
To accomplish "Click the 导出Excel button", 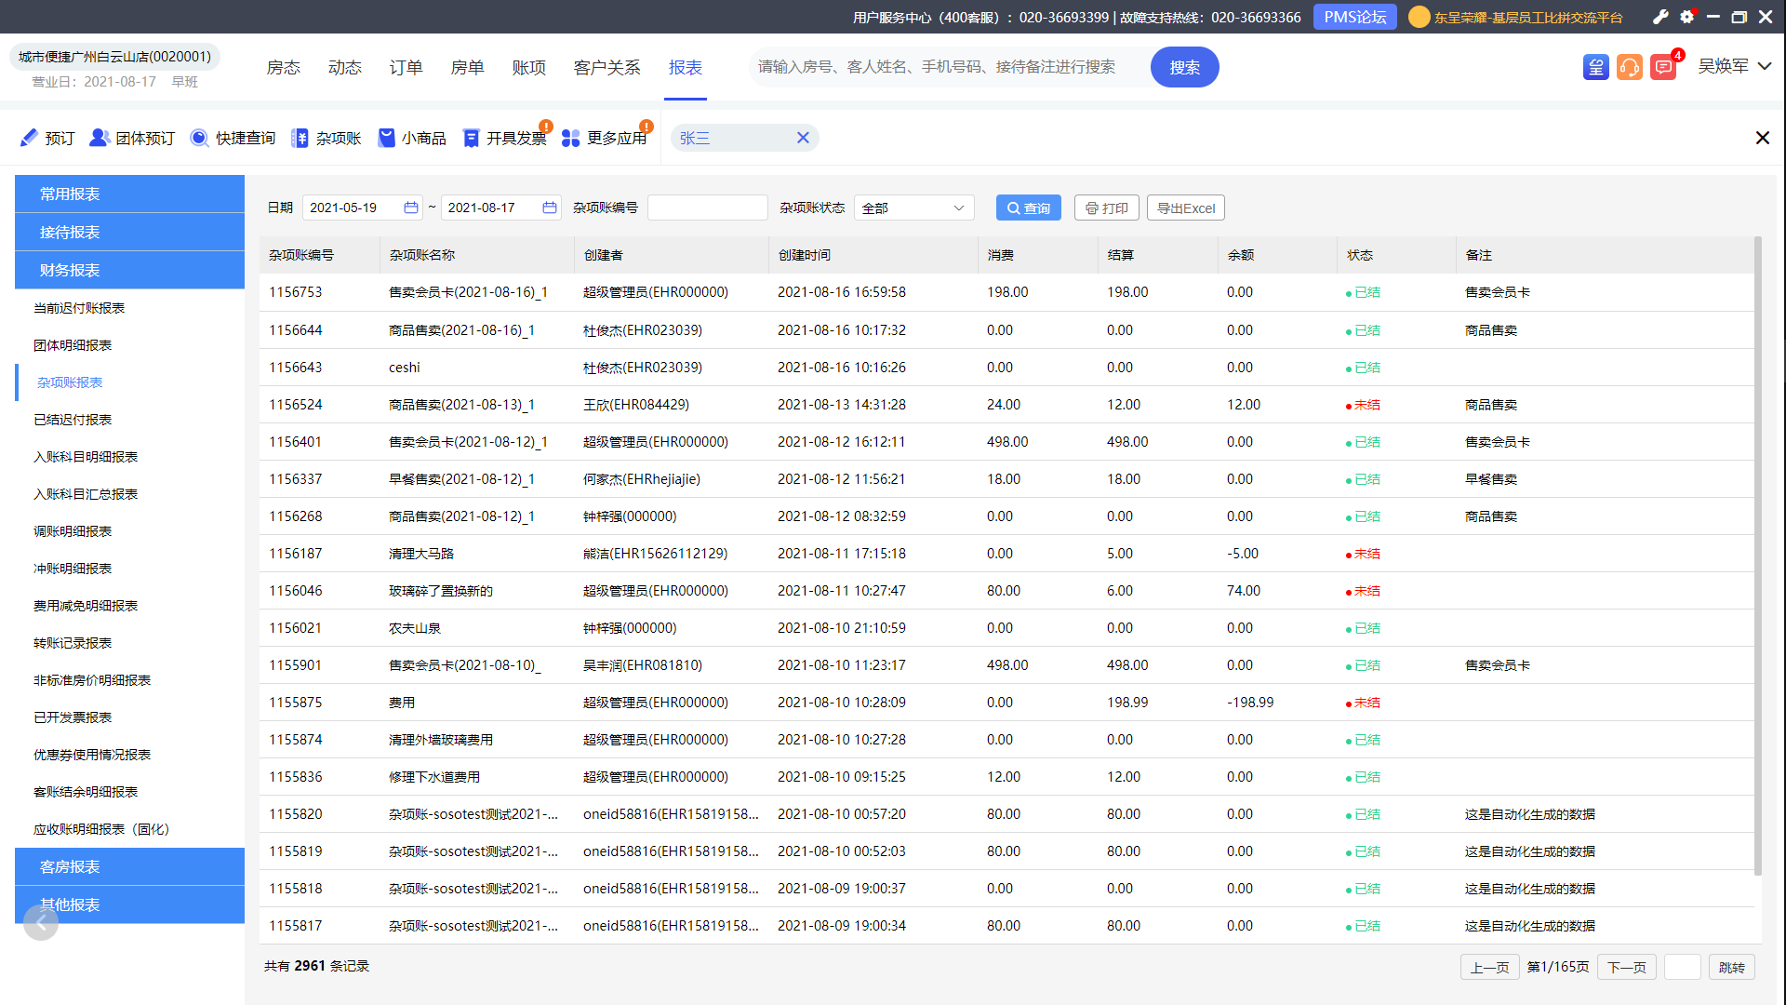I will point(1185,208).
